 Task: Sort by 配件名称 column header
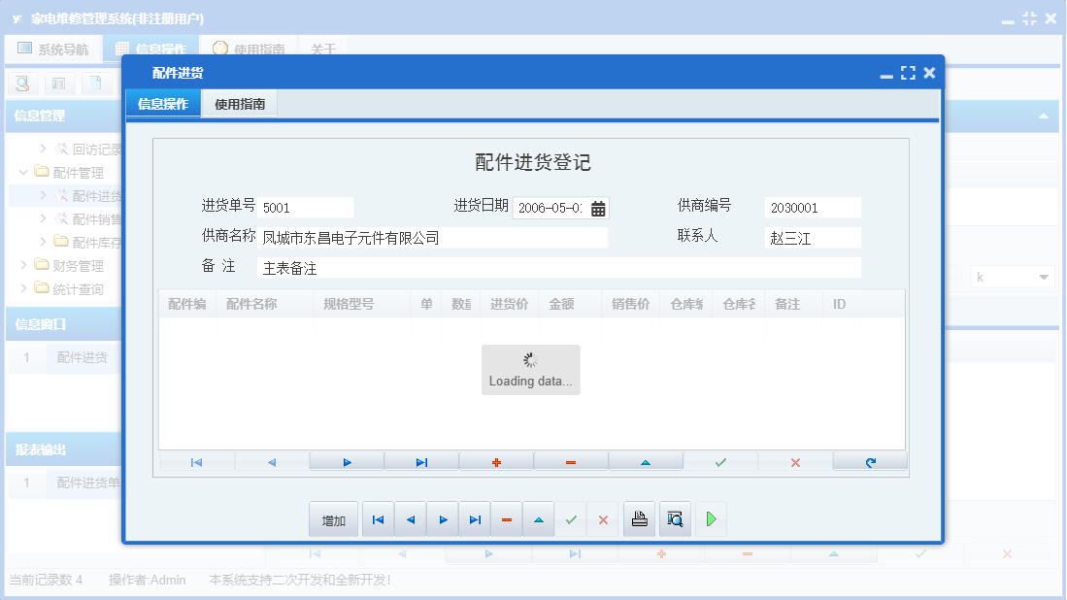pyautogui.click(x=265, y=304)
